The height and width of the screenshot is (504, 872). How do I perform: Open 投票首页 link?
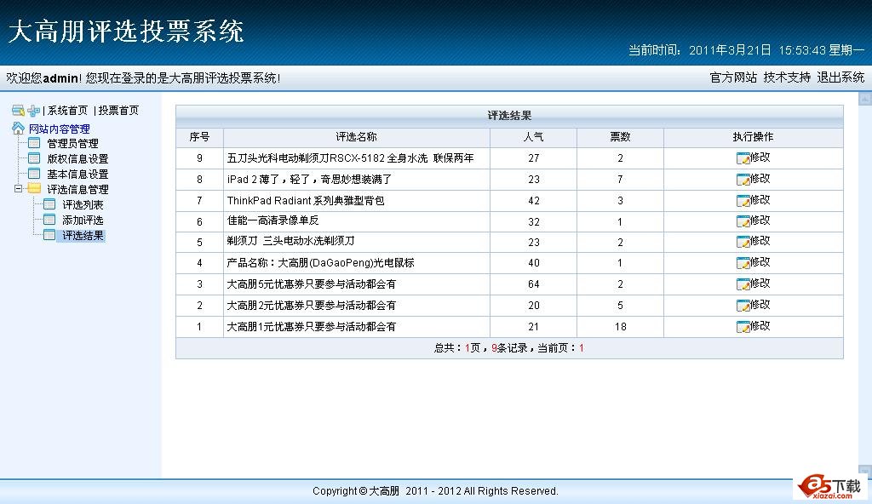[118, 110]
